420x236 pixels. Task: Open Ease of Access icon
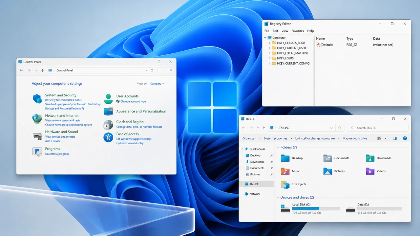(x=108, y=137)
